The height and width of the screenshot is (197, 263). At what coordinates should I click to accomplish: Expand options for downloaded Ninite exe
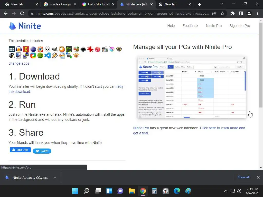click(55, 178)
